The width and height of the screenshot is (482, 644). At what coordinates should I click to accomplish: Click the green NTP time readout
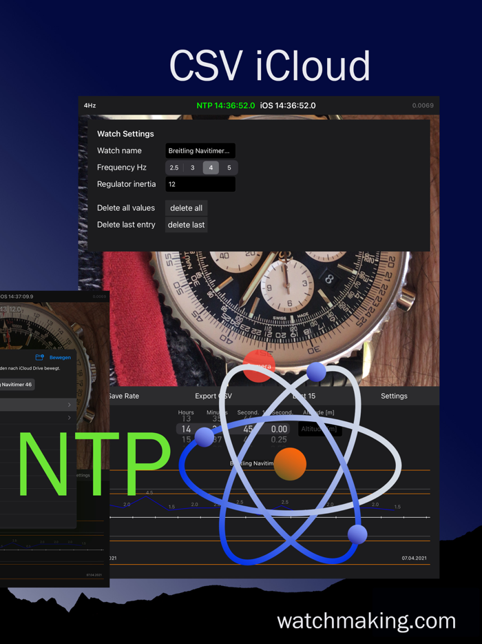click(226, 105)
